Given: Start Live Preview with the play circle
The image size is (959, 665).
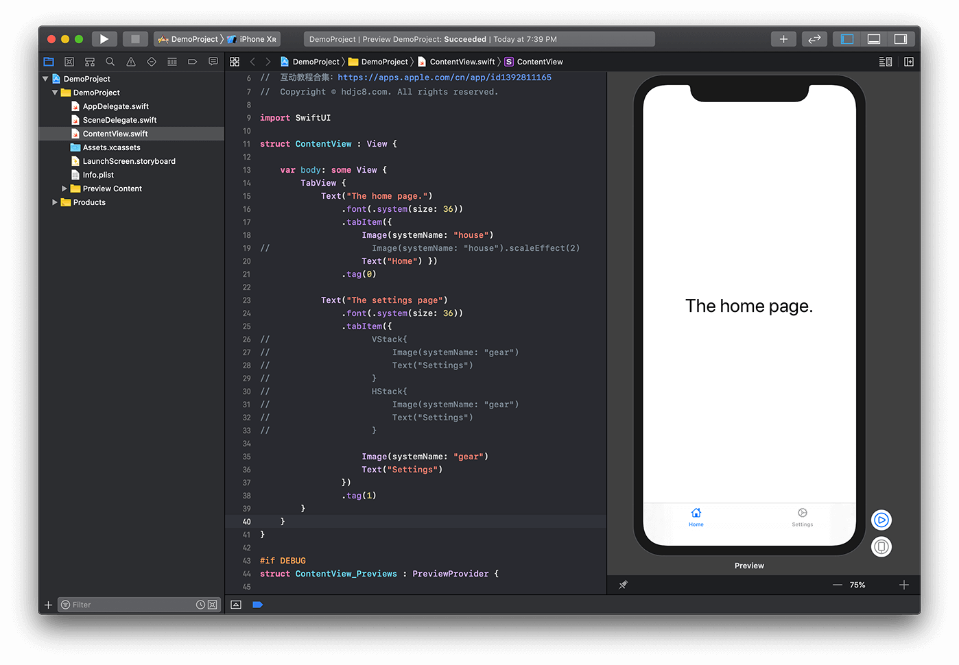Looking at the screenshot, I should tap(881, 520).
